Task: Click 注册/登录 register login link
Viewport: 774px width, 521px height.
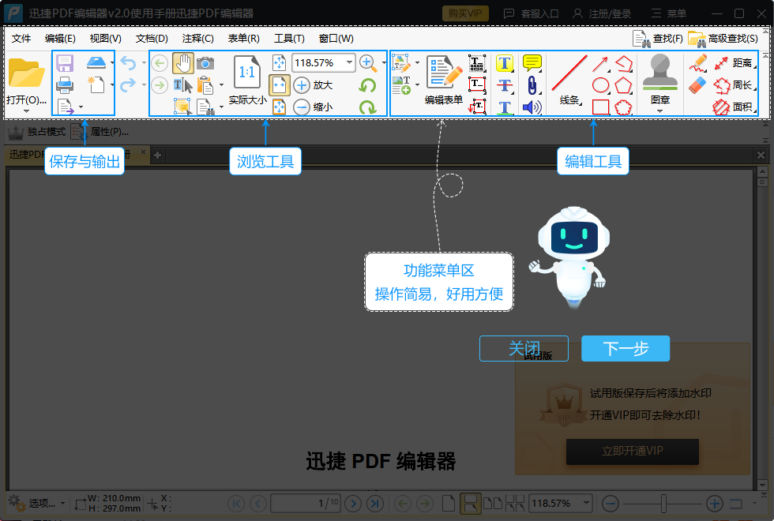Action: pos(602,13)
